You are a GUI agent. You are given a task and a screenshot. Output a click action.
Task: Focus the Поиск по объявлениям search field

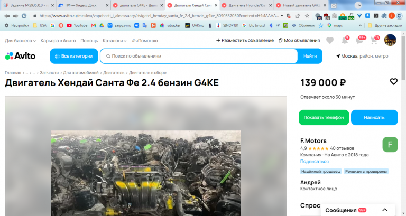pyautogui.click(x=199, y=56)
